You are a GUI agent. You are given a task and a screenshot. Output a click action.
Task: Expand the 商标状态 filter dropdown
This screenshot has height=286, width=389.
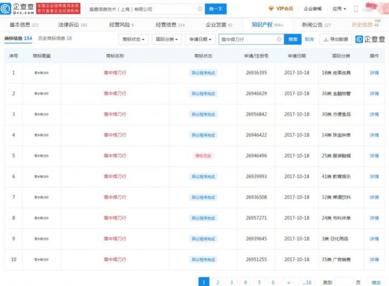click(x=133, y=39)
